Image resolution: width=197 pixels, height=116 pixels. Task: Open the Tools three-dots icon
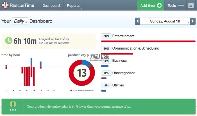(181, 6)
